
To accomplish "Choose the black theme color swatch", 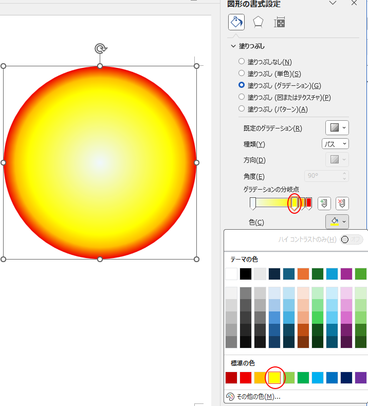I will pyautogui.click(x=246, y=274).
